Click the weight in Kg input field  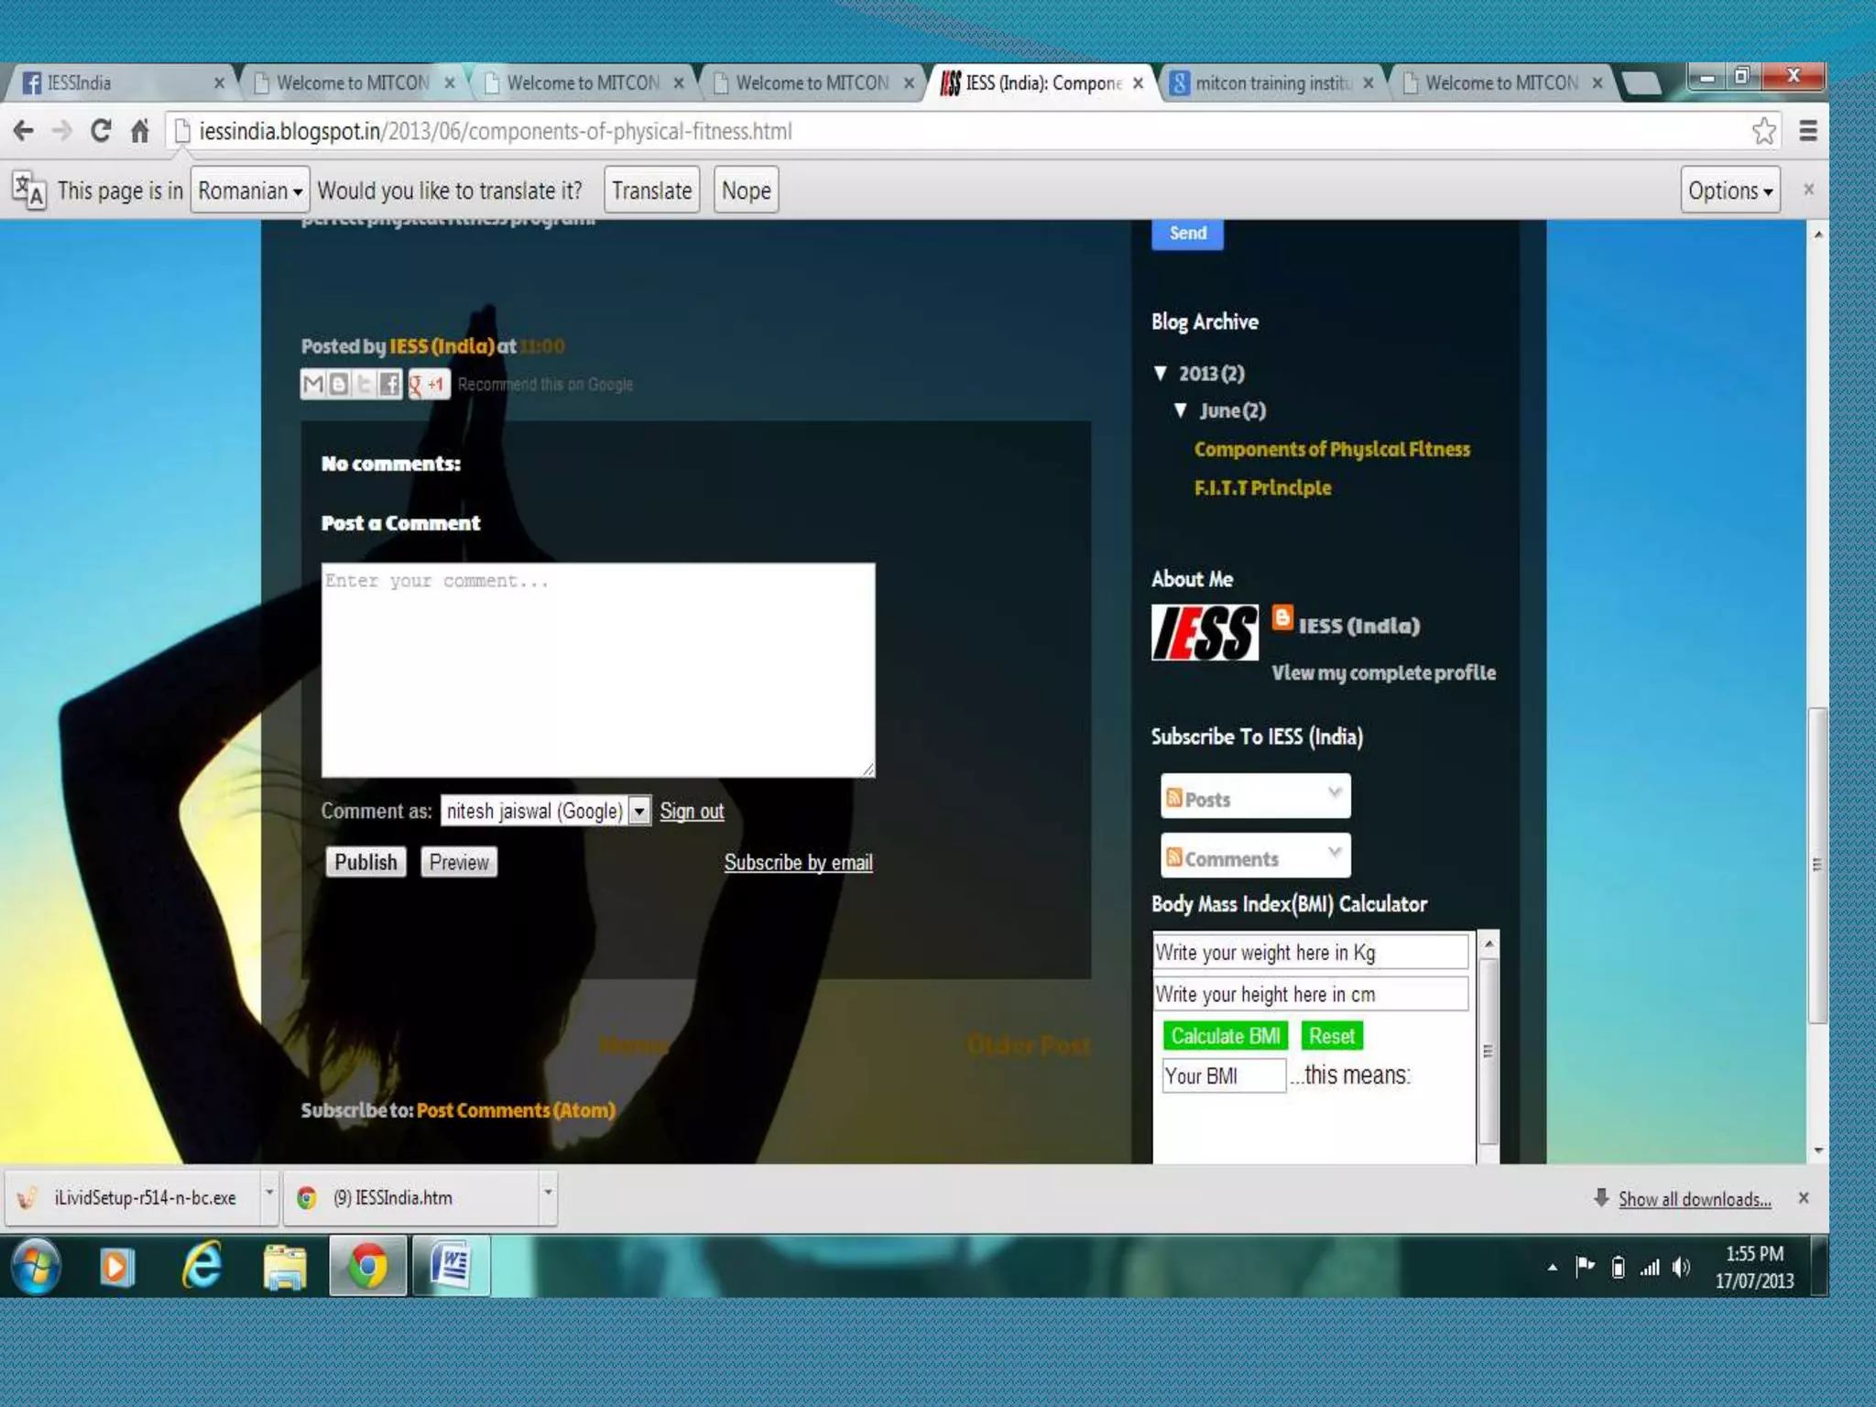1310,953
